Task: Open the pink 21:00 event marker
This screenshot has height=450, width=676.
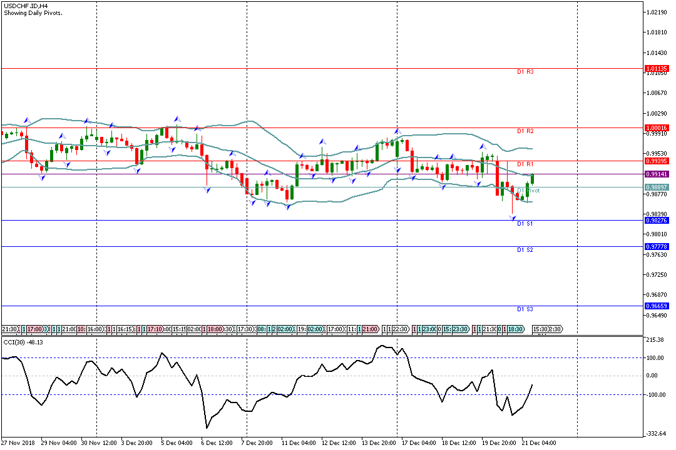Action: tap(370, 329)
